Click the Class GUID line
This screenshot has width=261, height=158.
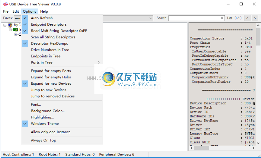pyautogui.click(x=223, y=142)
